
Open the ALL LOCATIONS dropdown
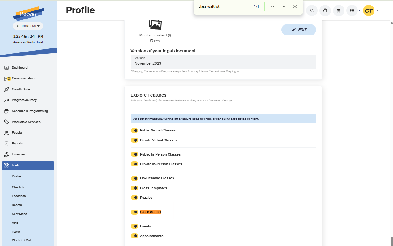(28, 26)
